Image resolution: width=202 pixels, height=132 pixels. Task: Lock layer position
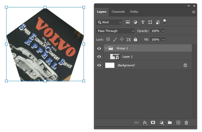point(122,39)
